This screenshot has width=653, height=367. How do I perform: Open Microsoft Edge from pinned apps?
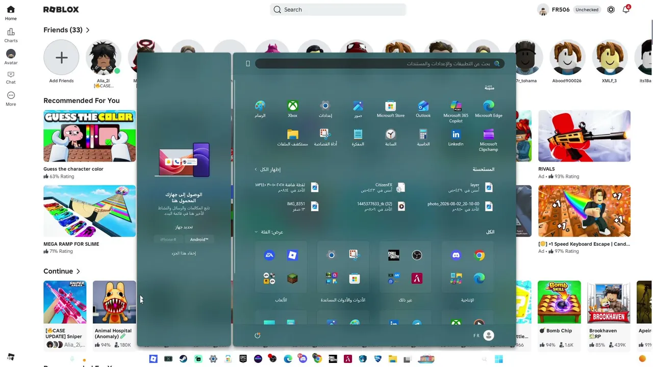(x=488, y=109)
